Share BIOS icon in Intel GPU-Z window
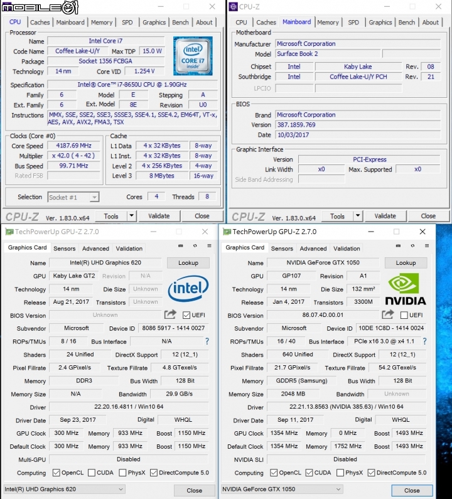 [170, 314]
